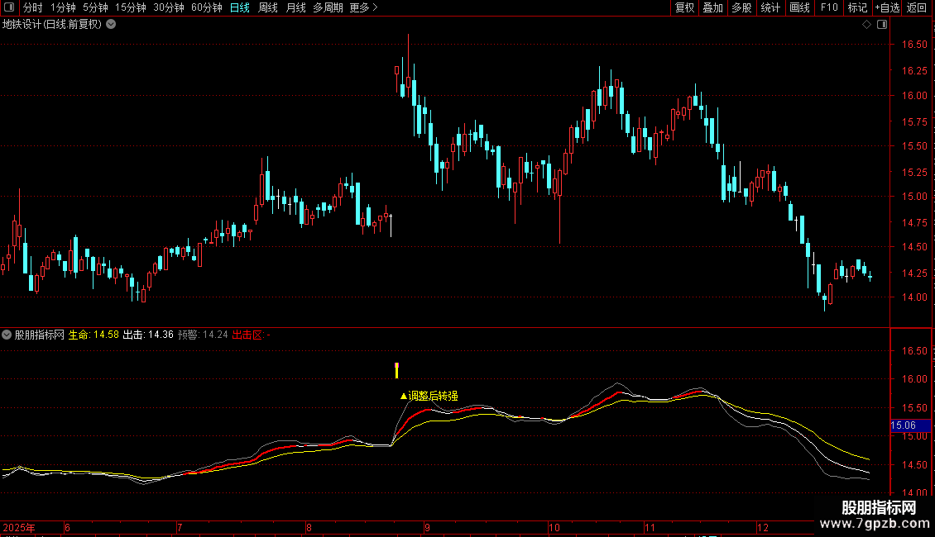Screen dimensions: 935x537
Task: Click the 复权 button
Action: coord(684,7)
